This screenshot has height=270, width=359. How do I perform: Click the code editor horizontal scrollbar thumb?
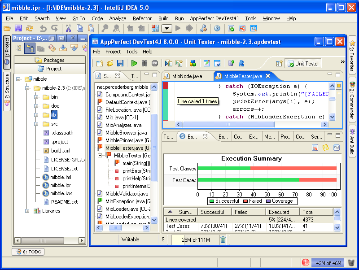point(228,125)
